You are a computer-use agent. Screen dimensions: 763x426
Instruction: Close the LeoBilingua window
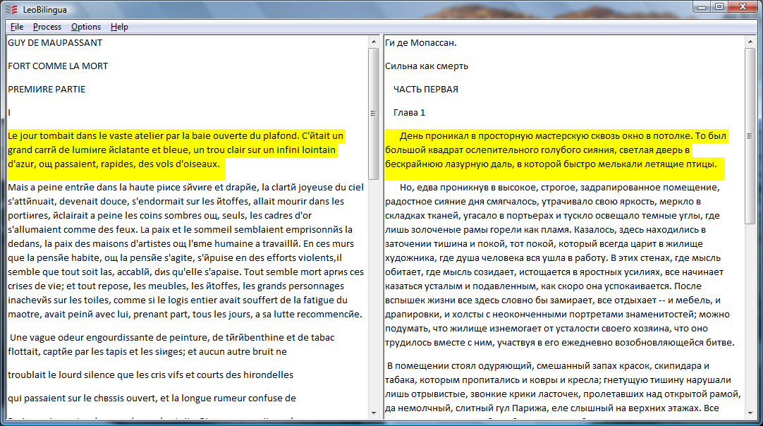click(x=743, y=7)
